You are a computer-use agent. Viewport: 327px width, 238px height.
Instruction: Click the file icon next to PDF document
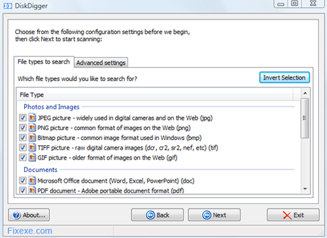[32, 190]
